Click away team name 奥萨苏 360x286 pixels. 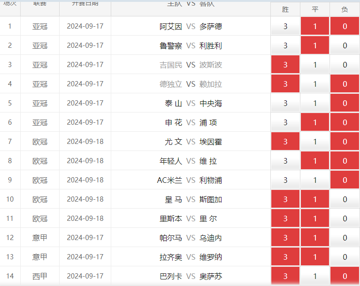[x=211, y=277]
